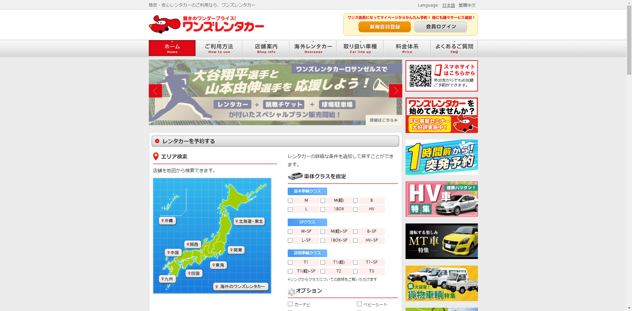Open the 貨物車輌特集 banner
This screenshot has height=311, width=632.
coord(442,283)
